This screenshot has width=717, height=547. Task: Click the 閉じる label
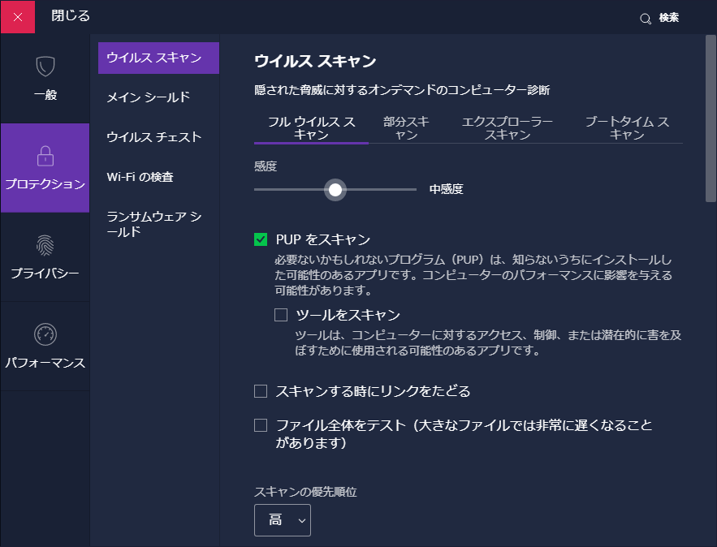click(71, 16)
